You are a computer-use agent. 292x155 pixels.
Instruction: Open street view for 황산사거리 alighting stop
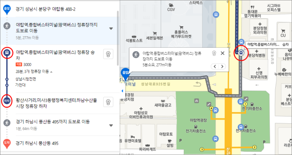108,102
